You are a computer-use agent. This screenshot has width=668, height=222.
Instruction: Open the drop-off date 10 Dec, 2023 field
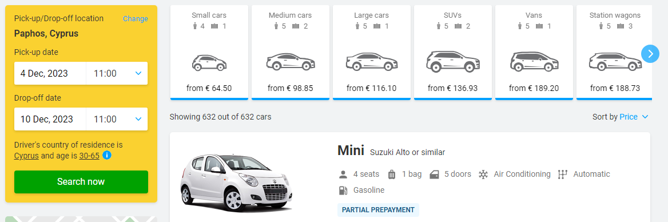click(x=50, y=119)
